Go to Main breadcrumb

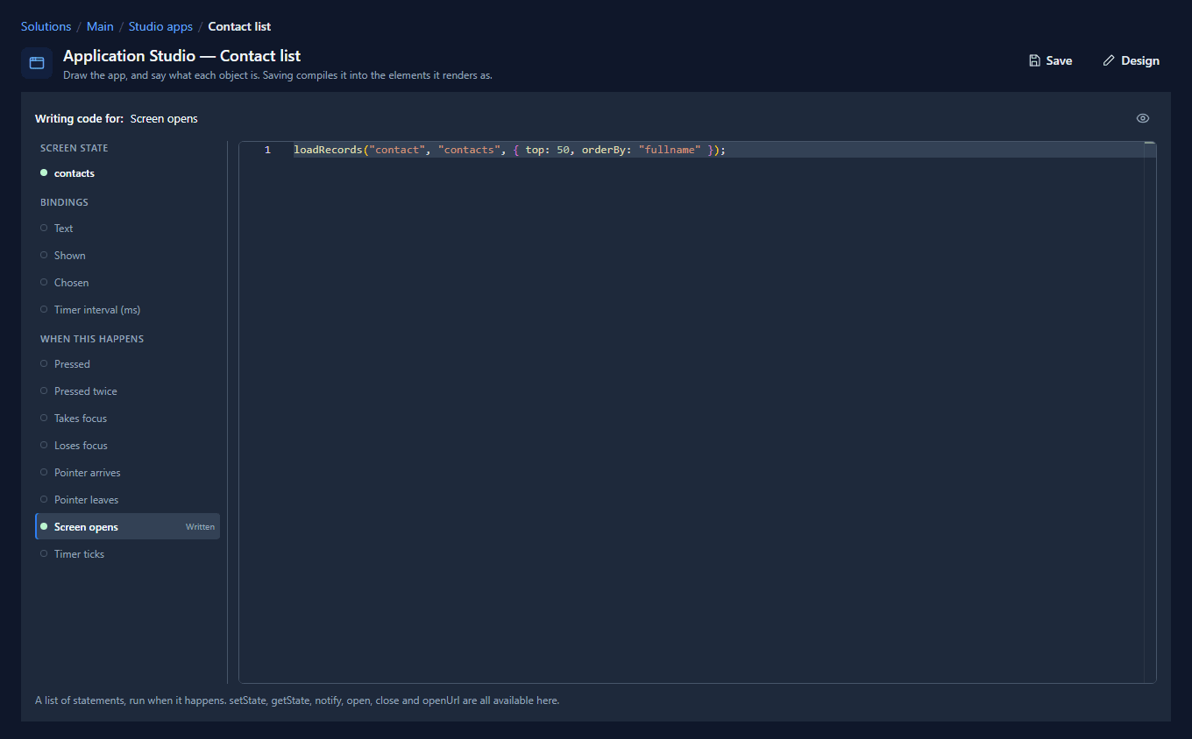(100, 26)
